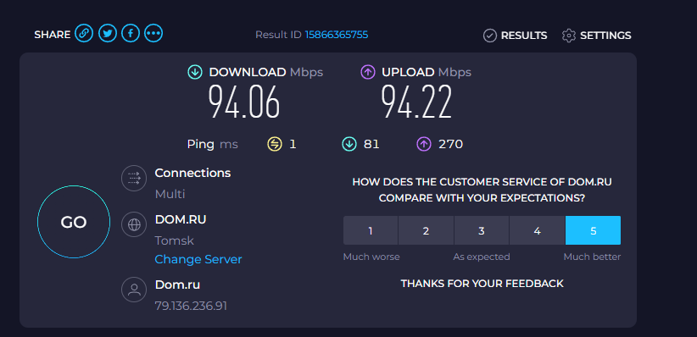This screenshot has width=697, height=337.
Task: Open the Settings gear icon
Action: 568,36
